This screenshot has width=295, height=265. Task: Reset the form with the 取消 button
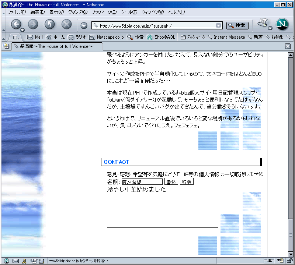tap(187, 181)
